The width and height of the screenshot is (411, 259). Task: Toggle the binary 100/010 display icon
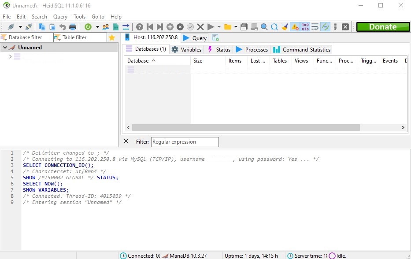305,27
